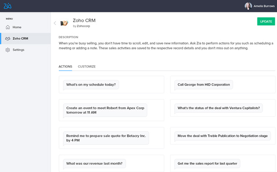Screen dimensions: 277x172
Task: Click the Zohocorp author link
Action: (x=84, y=26)
